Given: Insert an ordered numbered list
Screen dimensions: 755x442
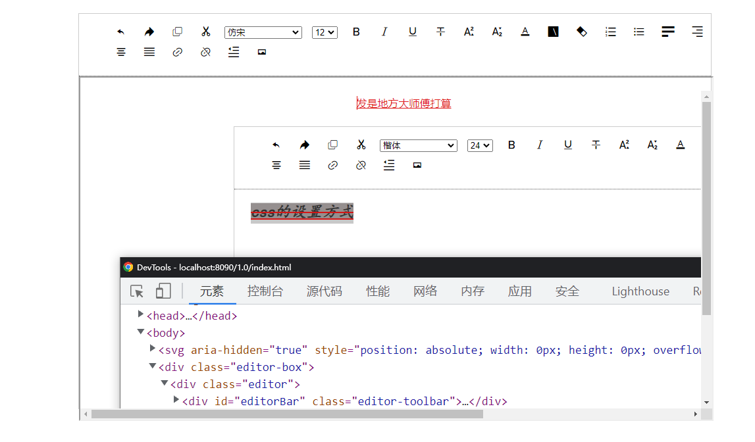Looking at the screenshot, I should point(611,32).
